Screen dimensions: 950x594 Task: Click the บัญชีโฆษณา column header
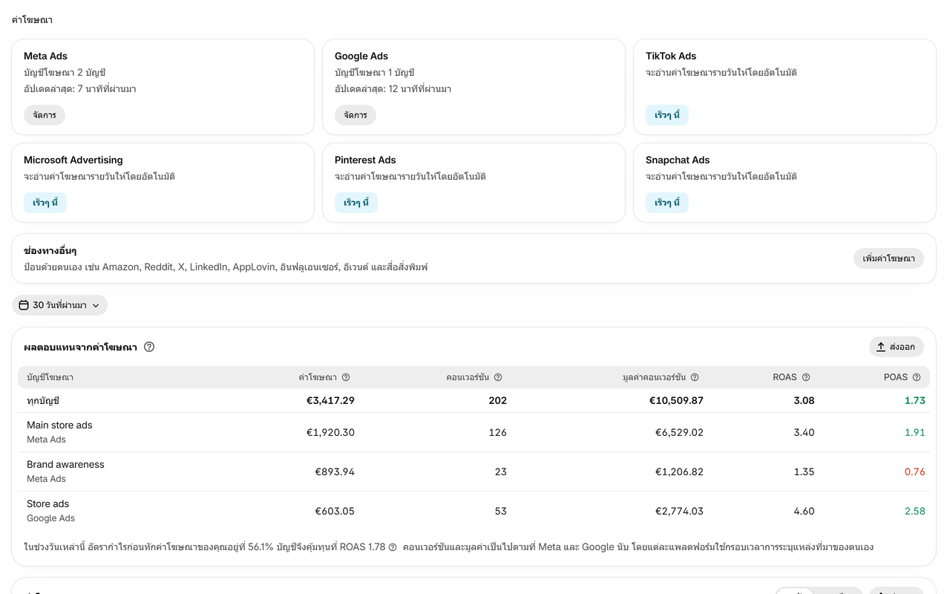coord(50,377)
